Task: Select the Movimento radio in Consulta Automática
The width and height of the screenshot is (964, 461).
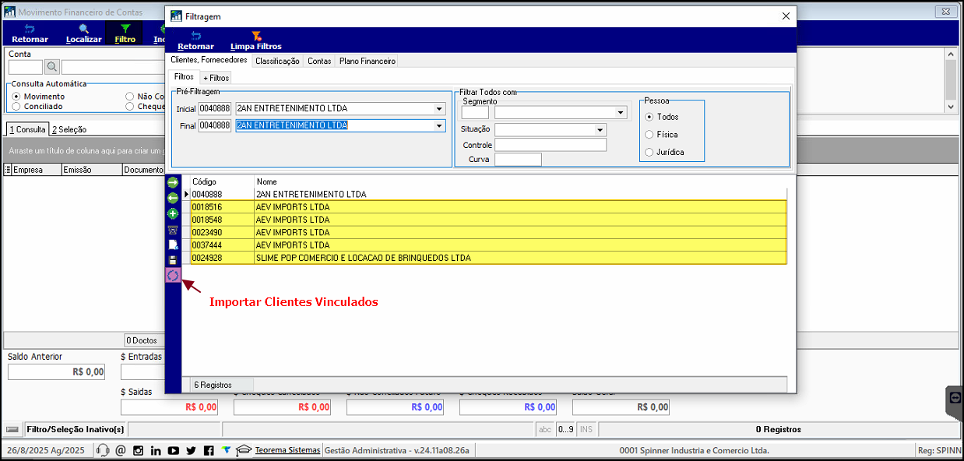Action: (16, 97)
